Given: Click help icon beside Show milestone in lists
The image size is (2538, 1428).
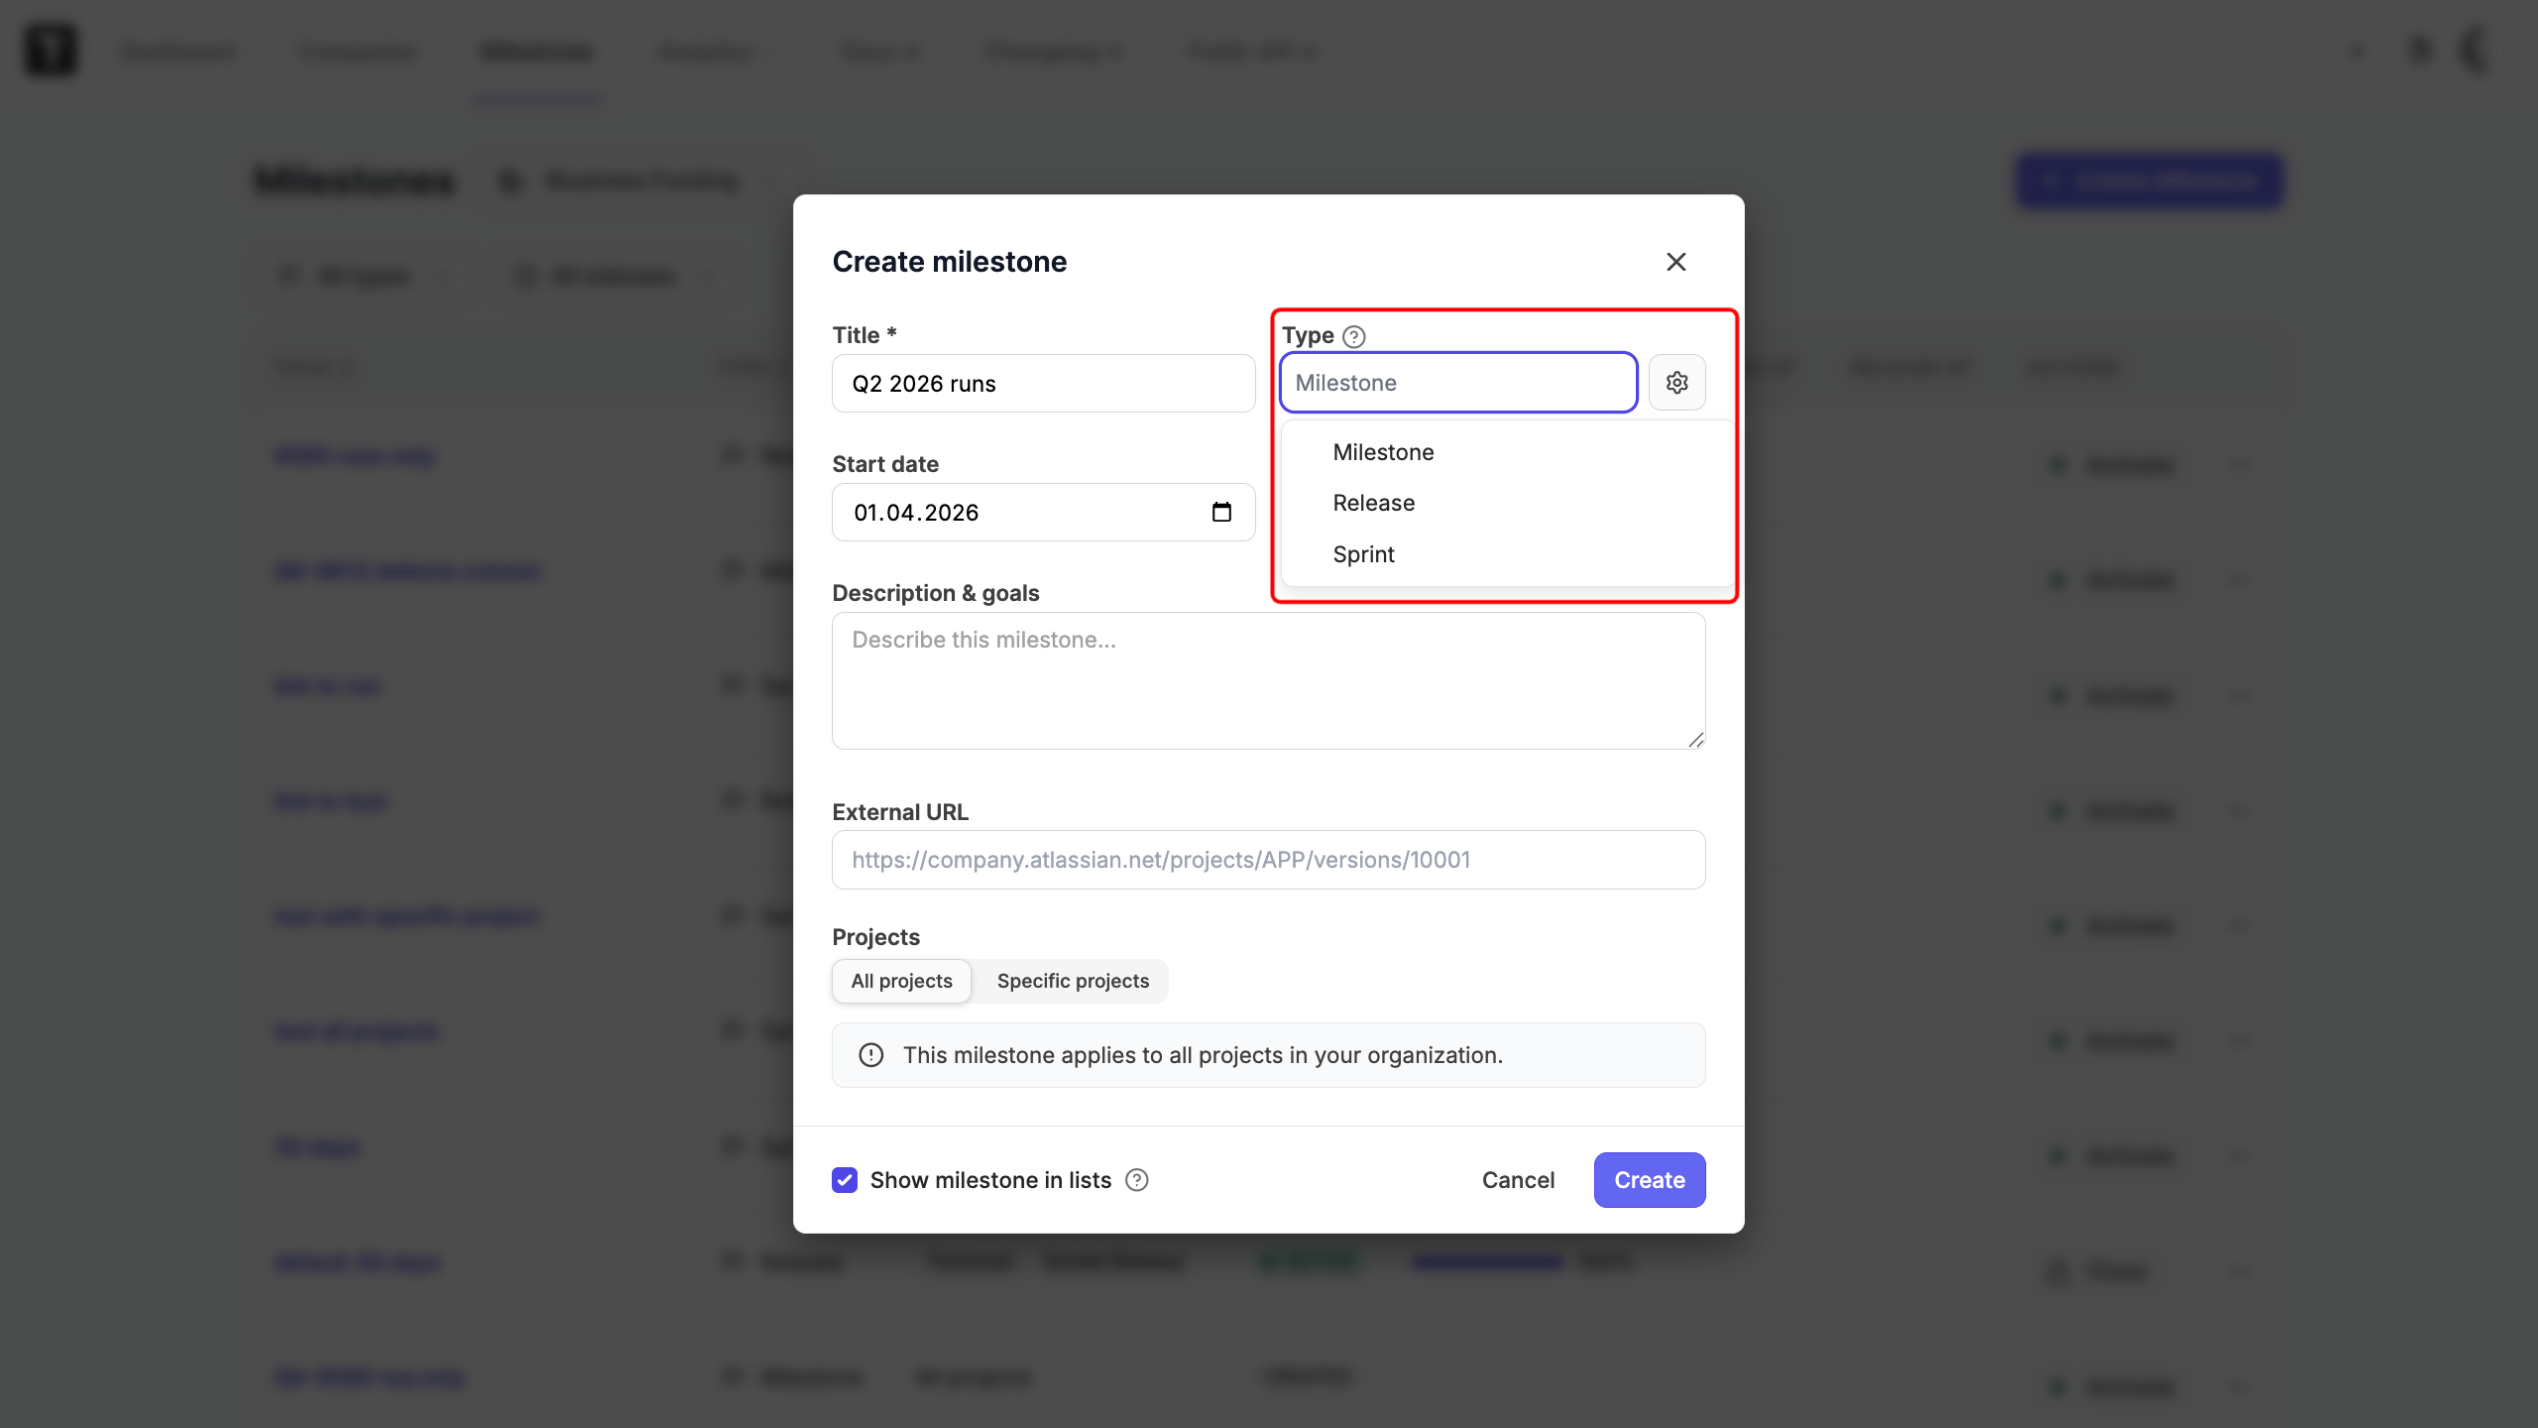Looking at the screenshot, I should click(1136, 1180).
